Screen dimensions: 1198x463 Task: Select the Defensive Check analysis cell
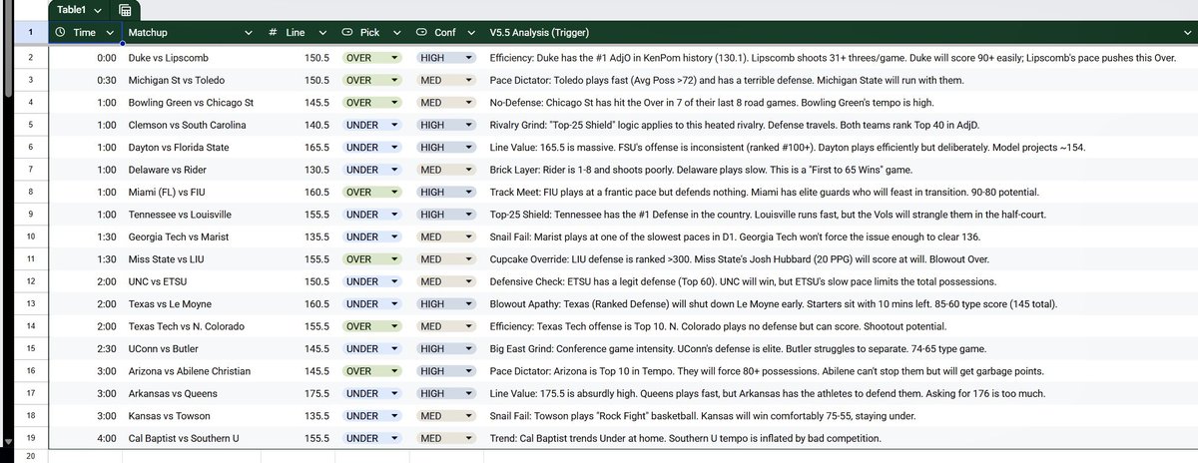pyautogui.click(x=840, y=281)
